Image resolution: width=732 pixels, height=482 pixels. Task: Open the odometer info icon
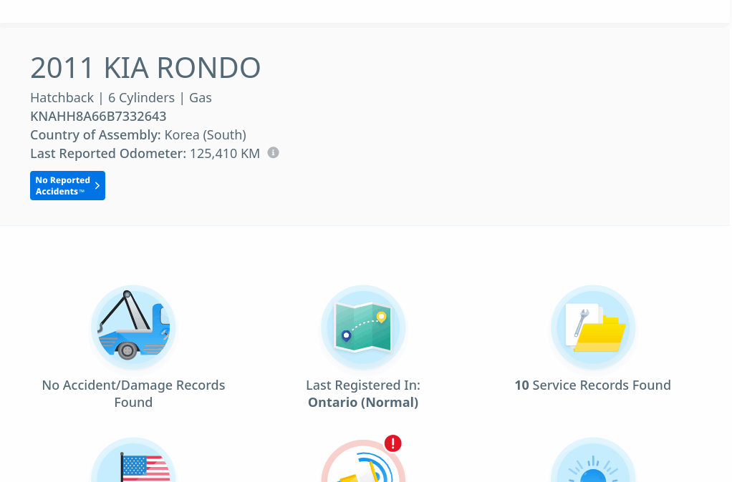pyautogui.click(x=273, y=152)
